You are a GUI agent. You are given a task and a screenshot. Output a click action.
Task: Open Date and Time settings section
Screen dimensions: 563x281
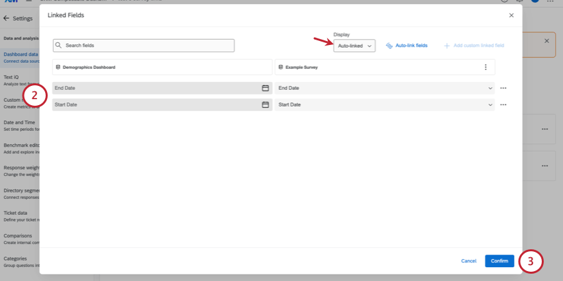[19, 122]
